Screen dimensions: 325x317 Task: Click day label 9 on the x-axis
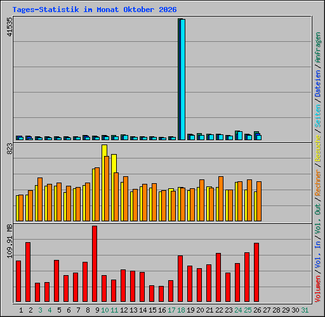pyautogui.click(x=97, y=310)
